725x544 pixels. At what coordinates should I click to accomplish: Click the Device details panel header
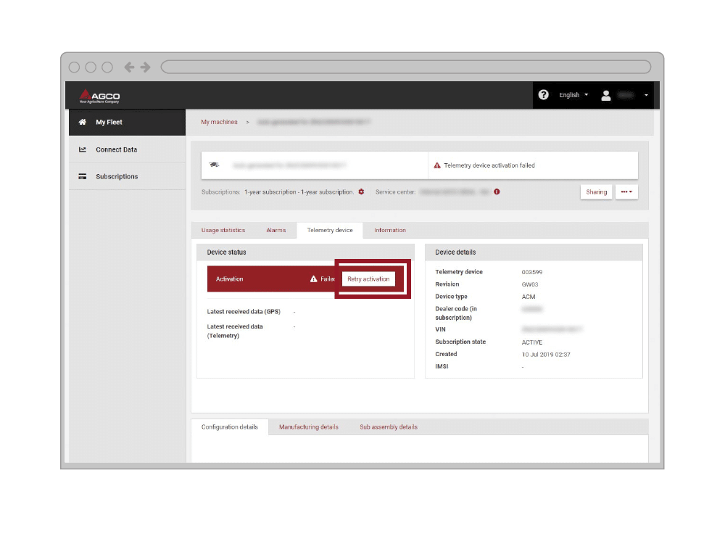coord(534,252)
